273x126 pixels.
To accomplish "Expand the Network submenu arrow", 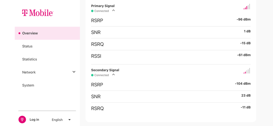I will 74,72.
